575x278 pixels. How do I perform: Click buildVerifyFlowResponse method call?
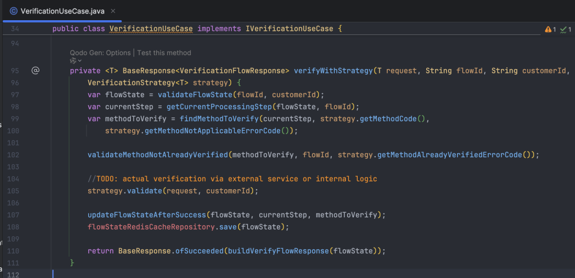[x=279, y=251]
